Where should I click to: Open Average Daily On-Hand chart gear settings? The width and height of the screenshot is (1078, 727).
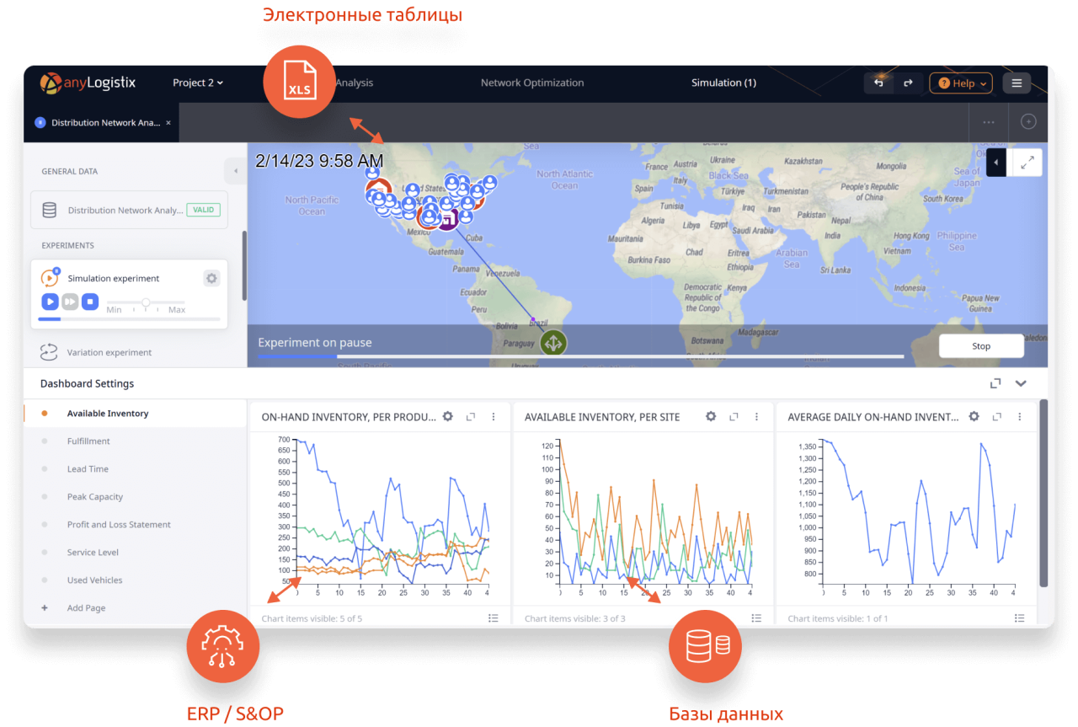[x=974, y=416]
